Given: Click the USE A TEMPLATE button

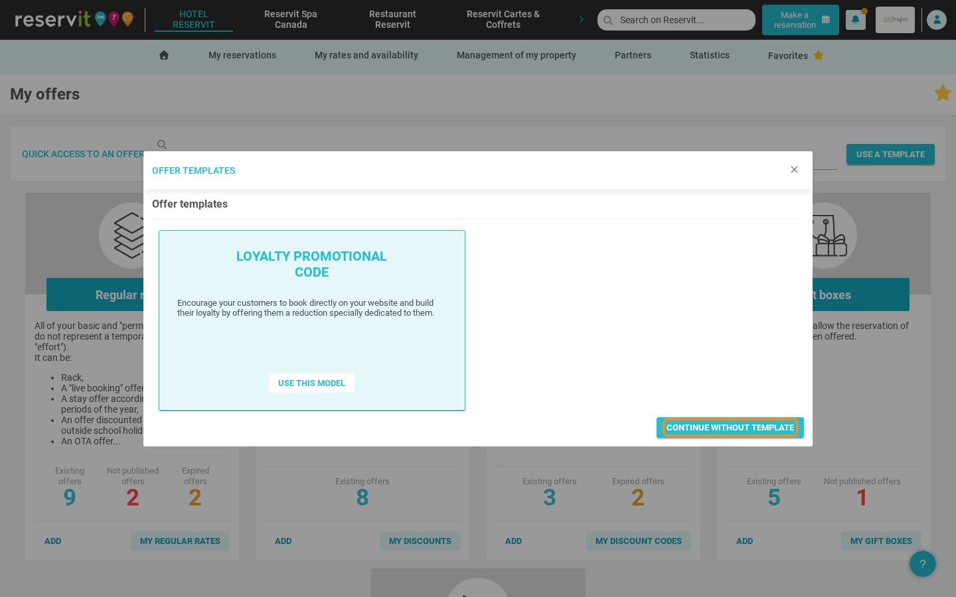Looking at the screenshot, I should [890, 154].
